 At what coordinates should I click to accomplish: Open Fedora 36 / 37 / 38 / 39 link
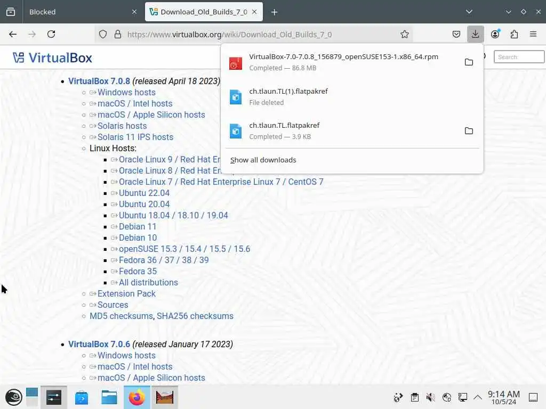pyautogui.click(x=164, y=260)
